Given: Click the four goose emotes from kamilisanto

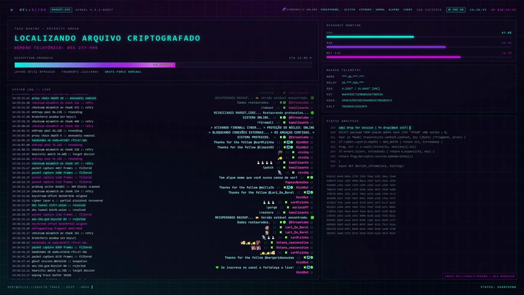Looking at the screenshot, I should click(x=265, y=163).
